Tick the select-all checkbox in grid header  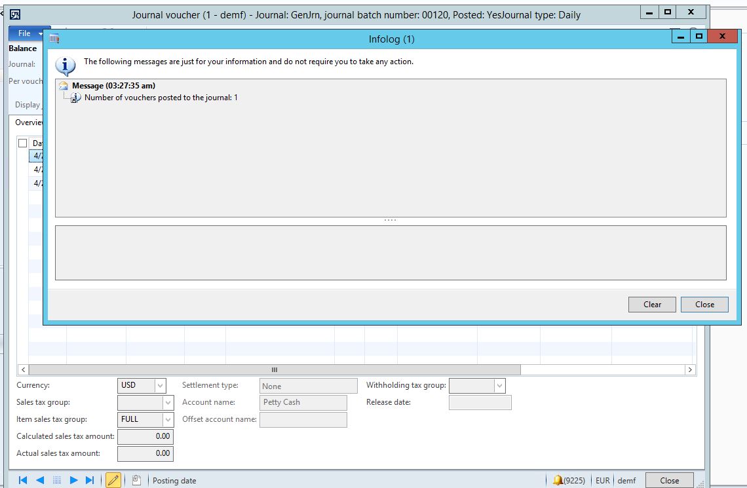tap(23, 143)
